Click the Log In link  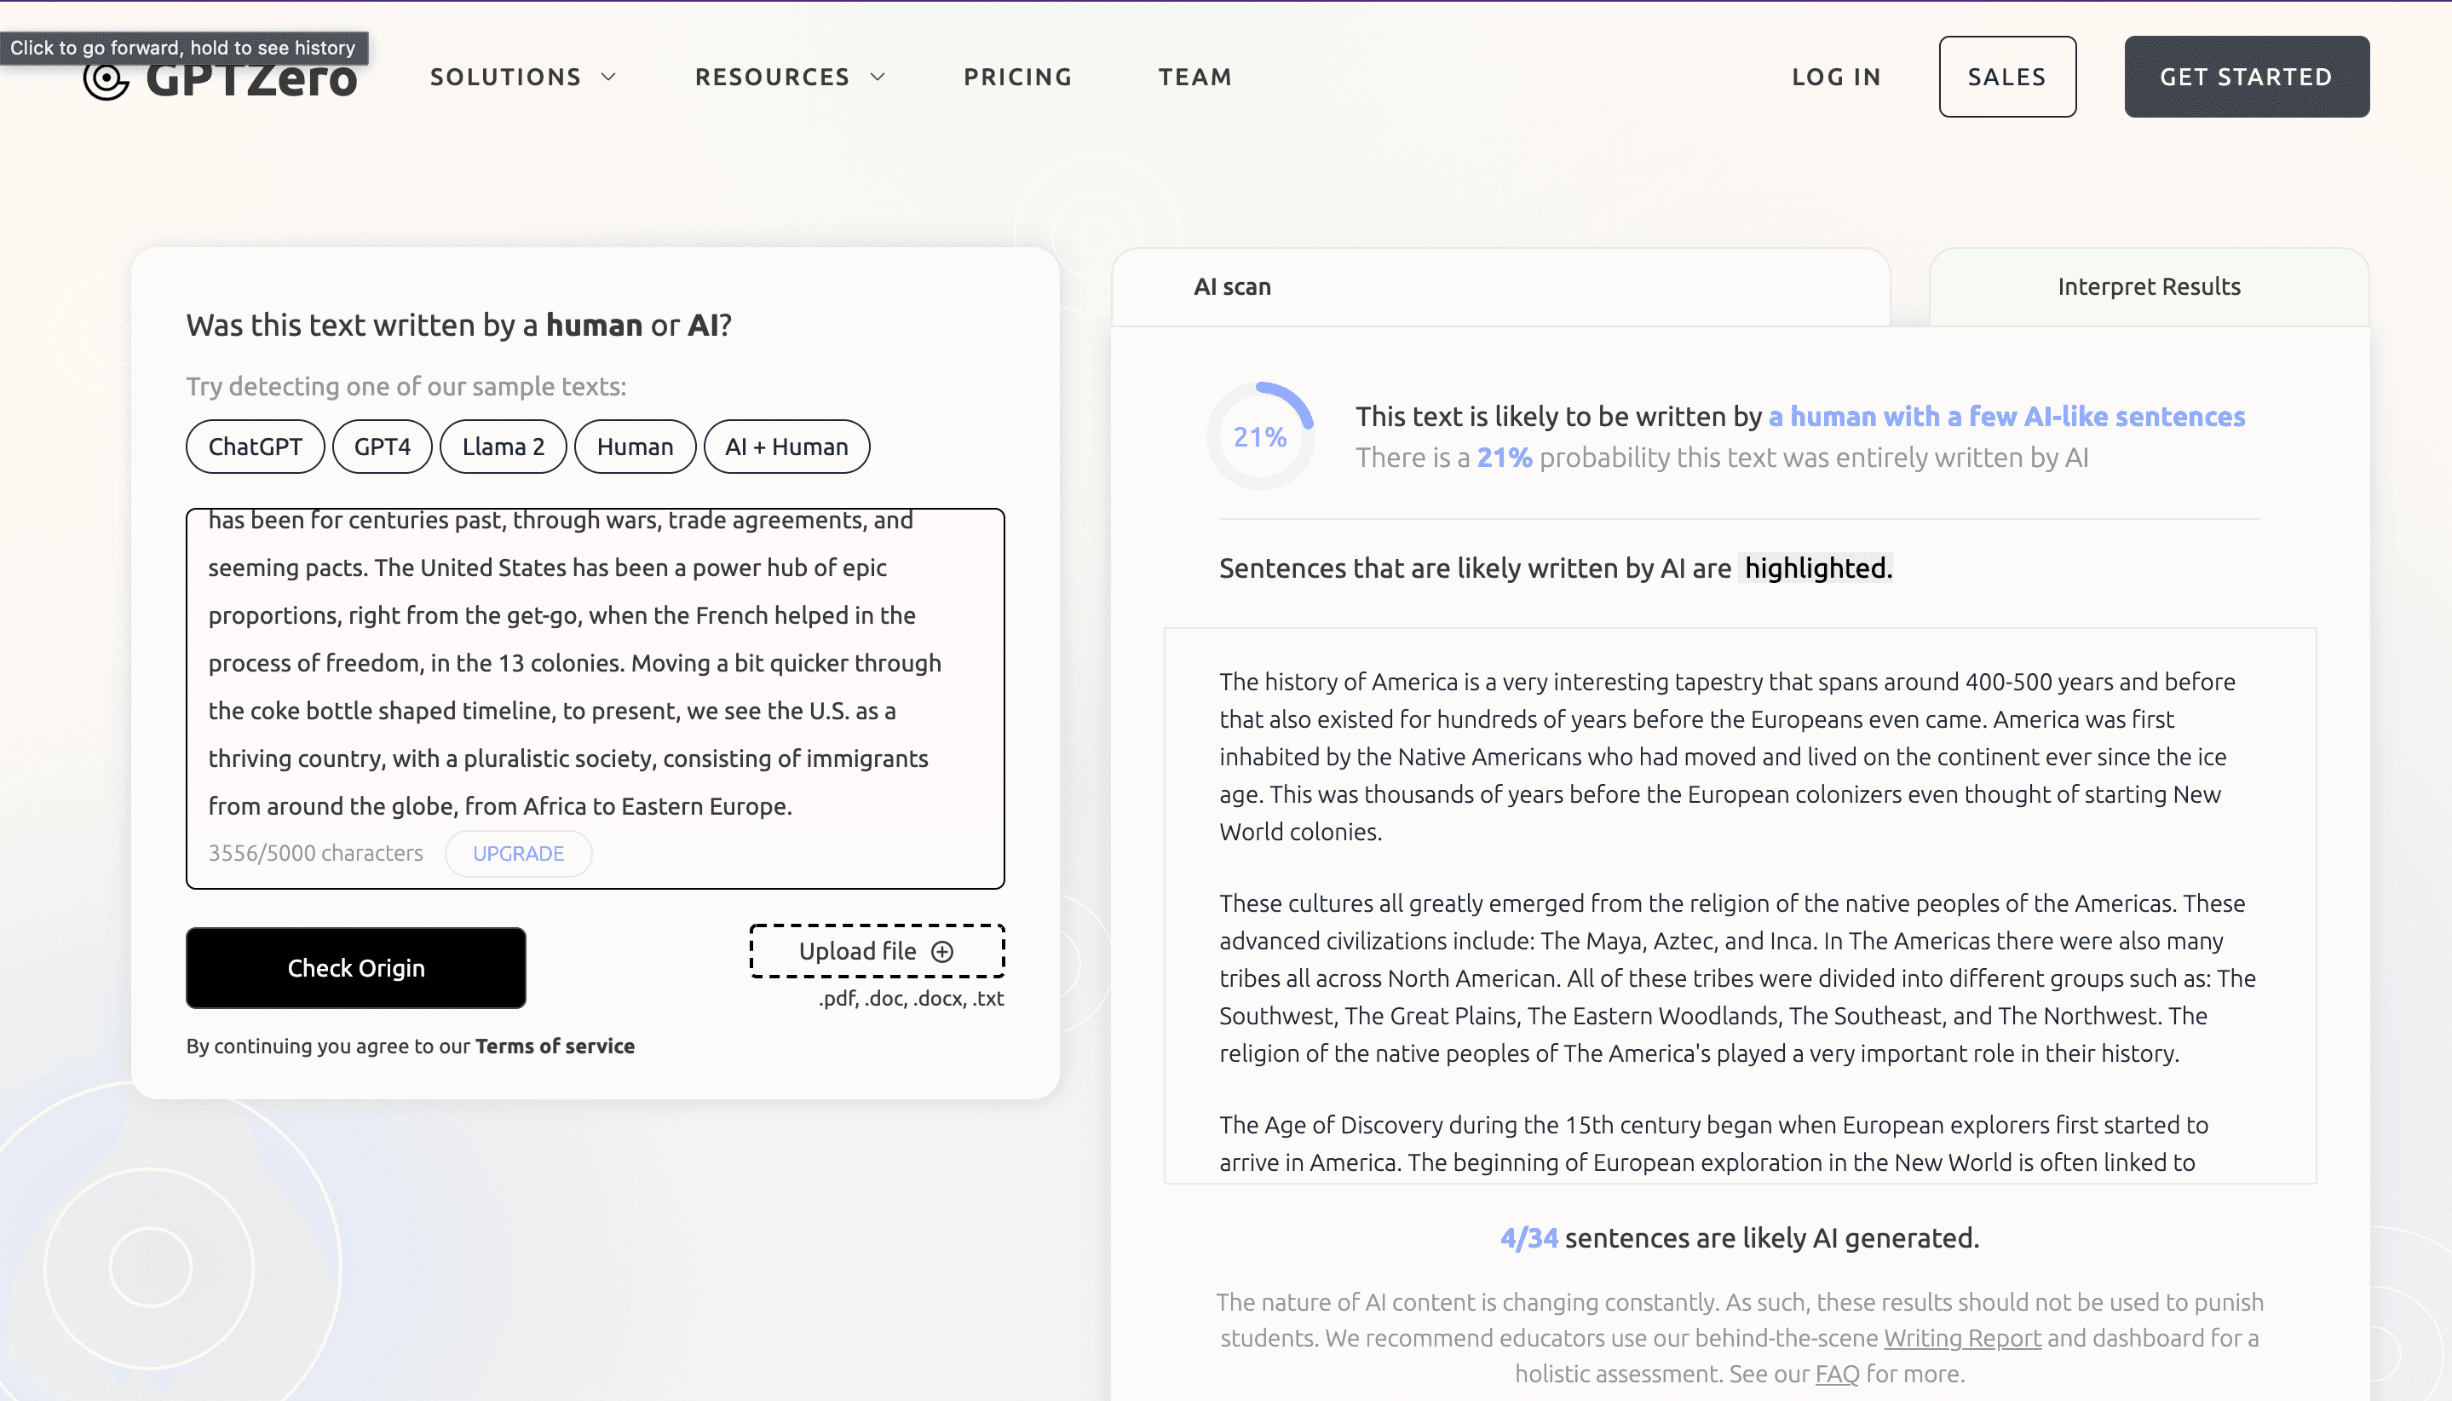pyautogui.click(x=1835, y=77)
